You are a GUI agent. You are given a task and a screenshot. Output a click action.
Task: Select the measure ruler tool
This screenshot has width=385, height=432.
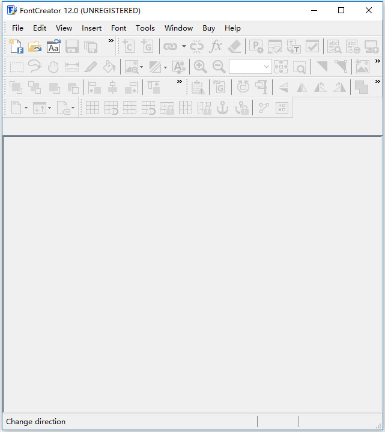tap(72, 67)
